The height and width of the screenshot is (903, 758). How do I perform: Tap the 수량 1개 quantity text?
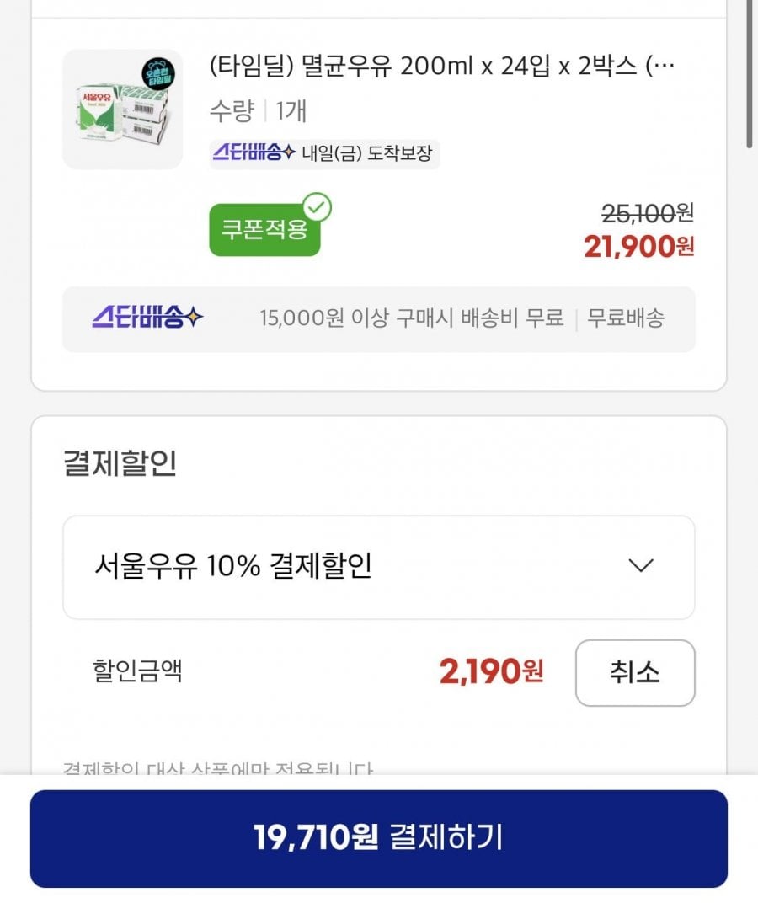[258, 110]
